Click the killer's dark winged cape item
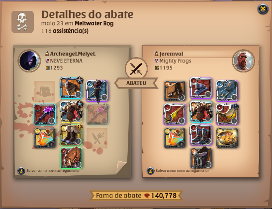This screenshot has height=209, width=272. [x=97, y=91]
